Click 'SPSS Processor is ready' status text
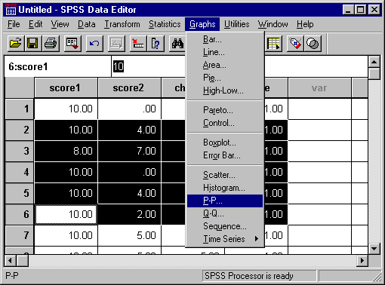The image size is (385, 285). click(249, 276)
